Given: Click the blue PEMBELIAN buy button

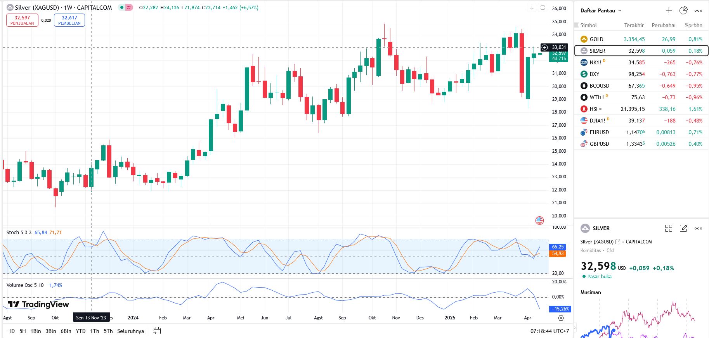Looking at the screenshot, I should coord(69,20).
